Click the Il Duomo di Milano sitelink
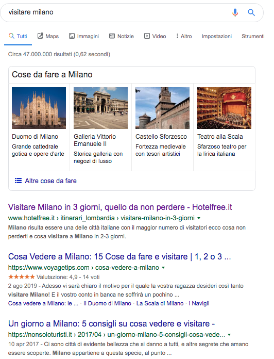 point(107,303)
